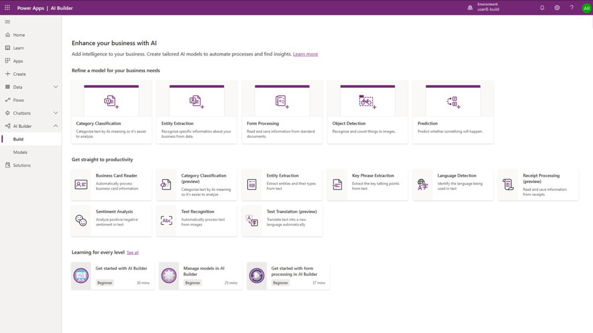Collapse the navigation hamburger menu
The height and width of the screenshot is (333, 593).
[x=7, y=21]
